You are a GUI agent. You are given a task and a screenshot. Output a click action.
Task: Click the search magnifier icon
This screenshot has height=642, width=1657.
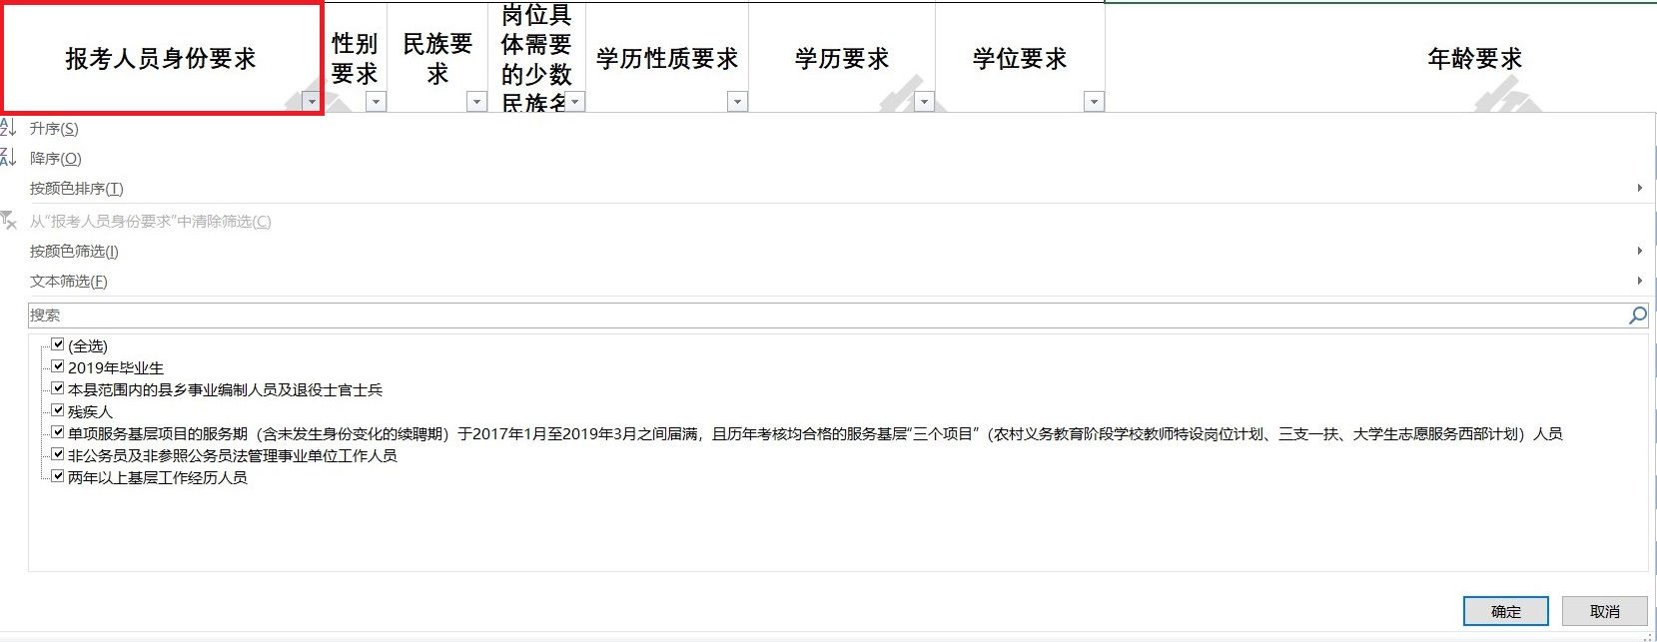1637,316
